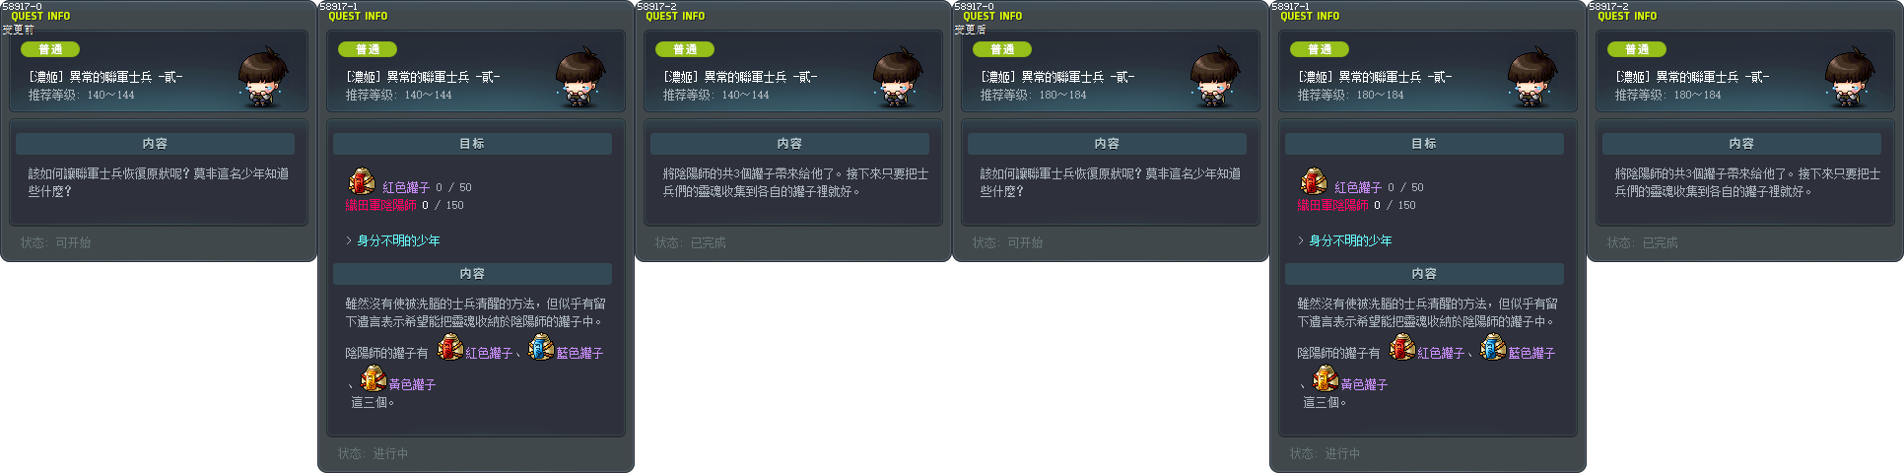The image size is (1904, 473).
Task: Click NPC portrait in level 140~144 已完成 quest
Action: pos(897,77)
